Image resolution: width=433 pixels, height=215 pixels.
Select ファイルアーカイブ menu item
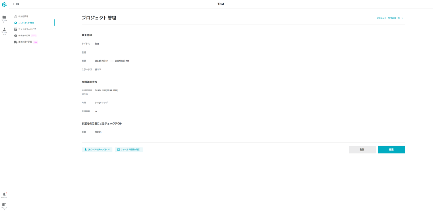pos(27,29)
